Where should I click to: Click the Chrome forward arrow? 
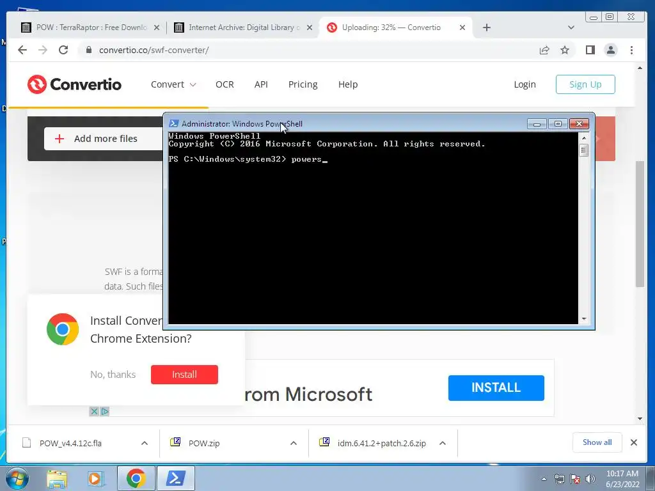(43, 50)
